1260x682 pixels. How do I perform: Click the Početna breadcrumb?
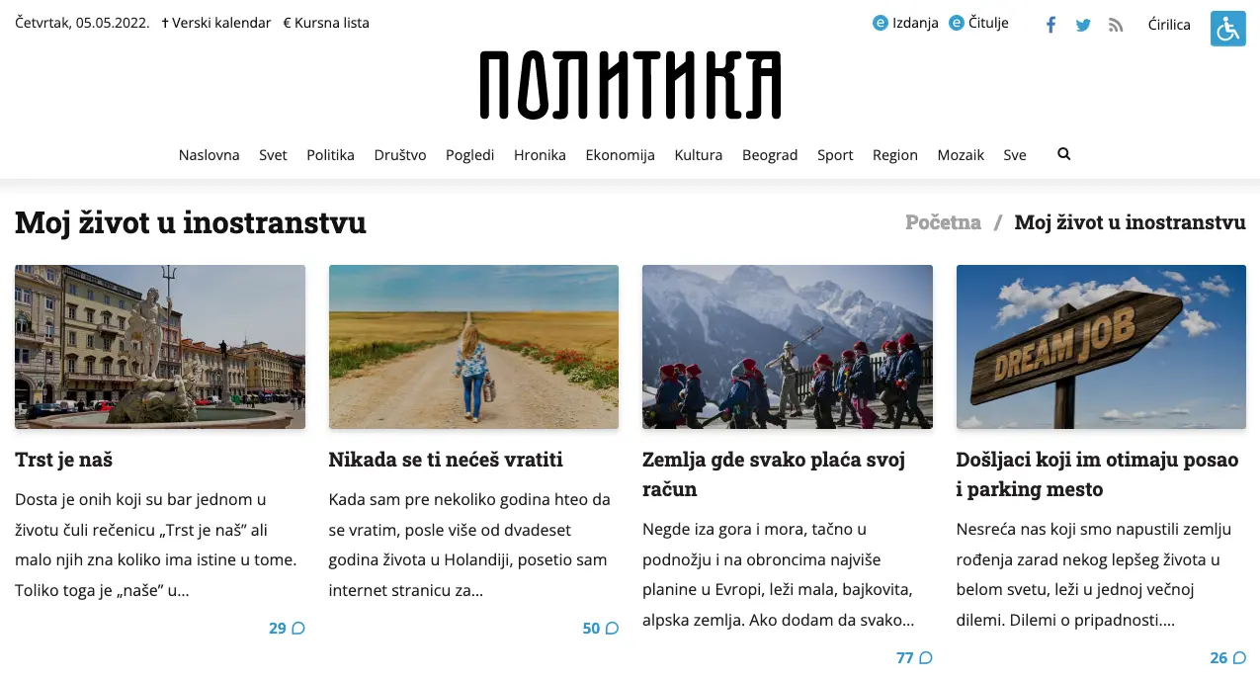click(943, 222)
